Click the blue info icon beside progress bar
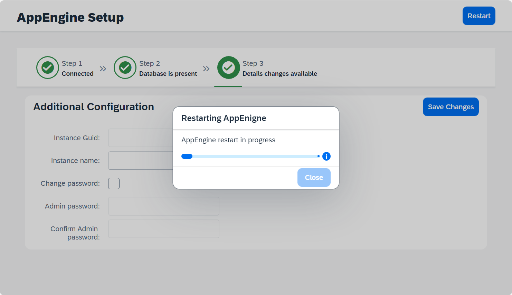Screen dimensions: 512x295 coord(326,156)
